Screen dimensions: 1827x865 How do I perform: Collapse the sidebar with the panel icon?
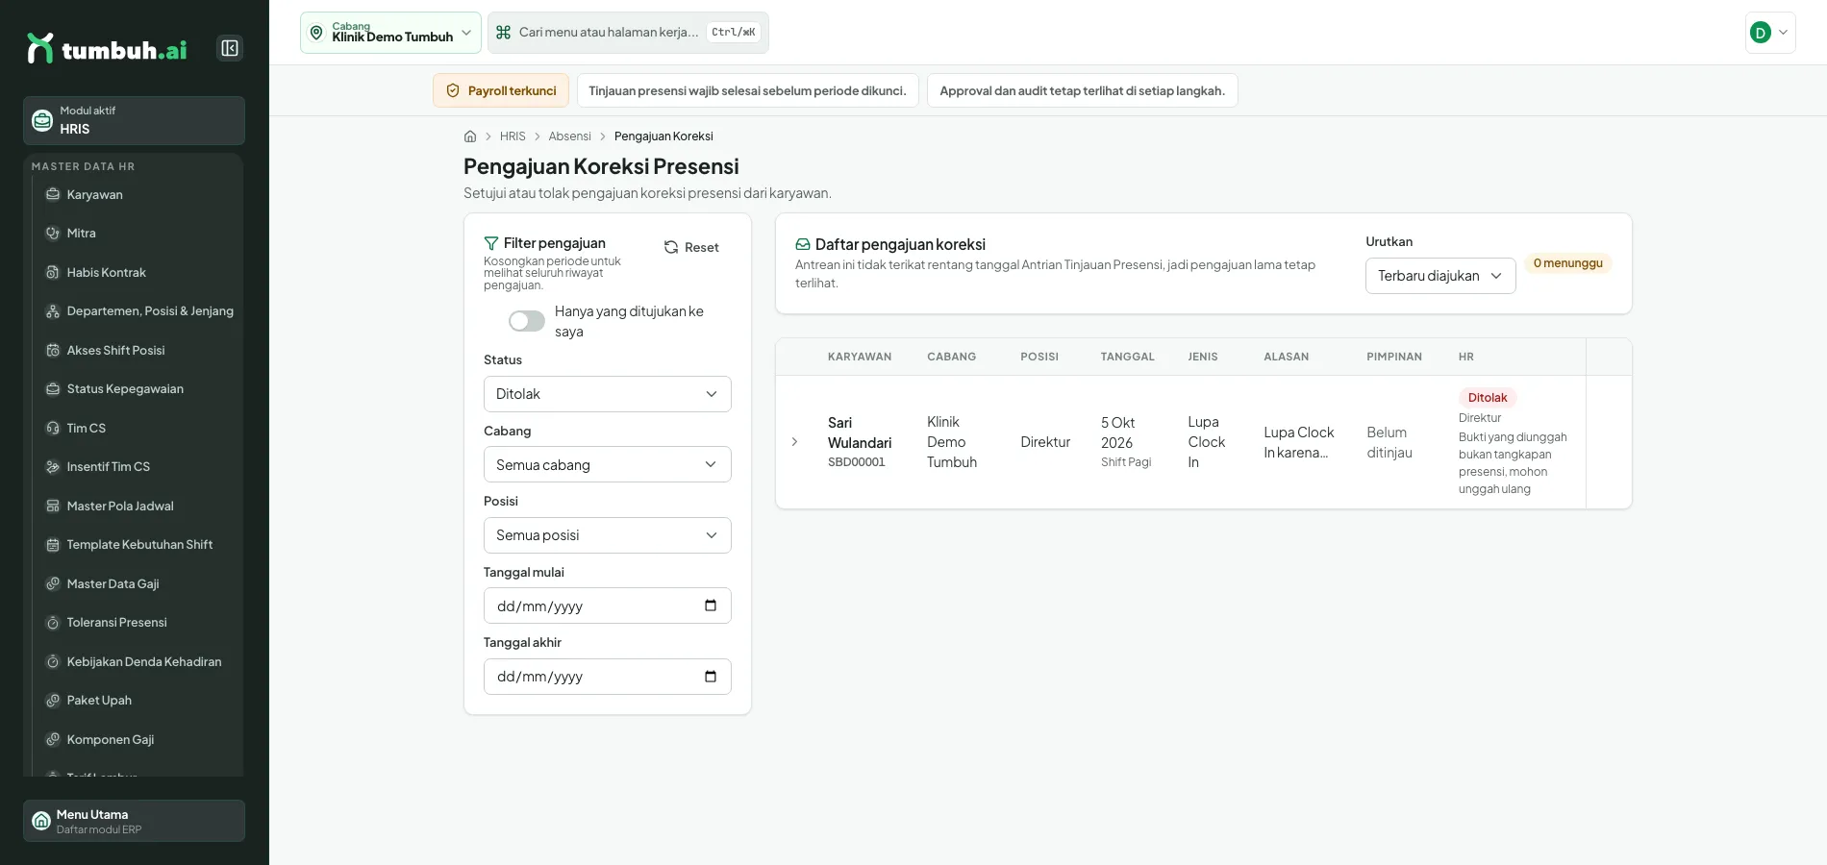230,48
